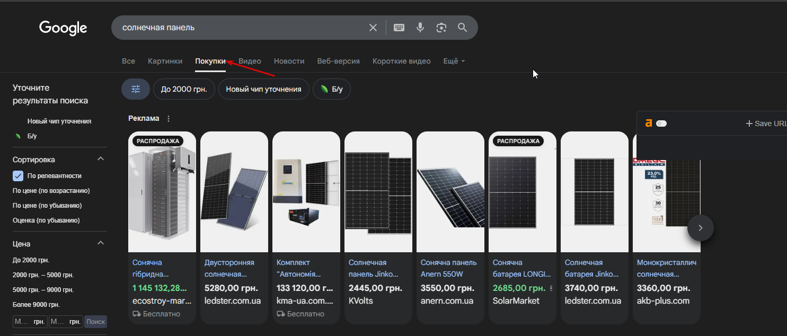787x336 pixels.
Task: Click seller akb-plus.com
Action: click(x=663, y=301)
